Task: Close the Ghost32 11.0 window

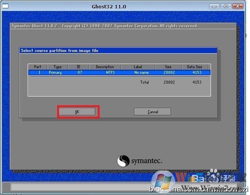Action: coord(237,6)
